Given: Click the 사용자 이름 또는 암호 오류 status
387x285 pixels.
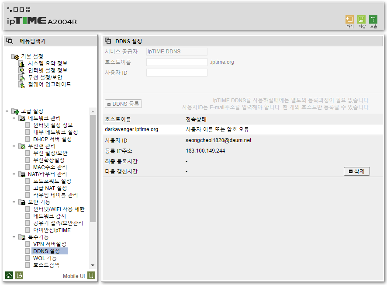Looking at the screenshot, I should 217,129.
